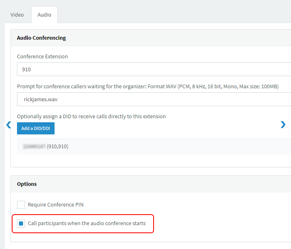Click the rickjames.wav prompt file field
Image resolution: width=291 pixels, height=249 pixels.
pyautogui.click(x=154, y=99)
